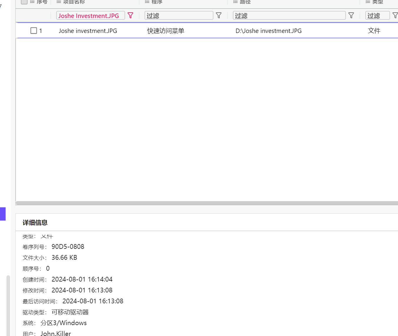Click the red active filter icon beside Joshe Investment.JPG
The height and width of the screenshot is (336, 398).
(x=130, y=15)
